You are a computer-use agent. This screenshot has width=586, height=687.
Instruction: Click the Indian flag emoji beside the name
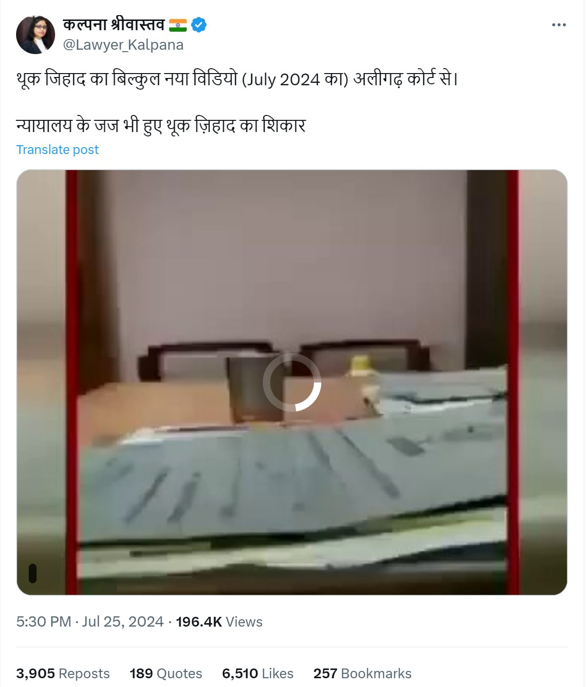point(177,25)
